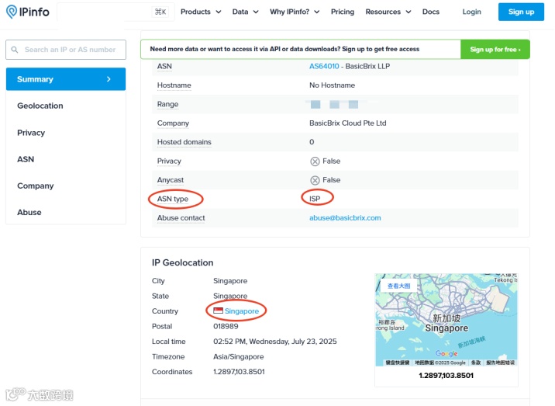
Task: Click the City value Singapore
Action: point(230,281)
